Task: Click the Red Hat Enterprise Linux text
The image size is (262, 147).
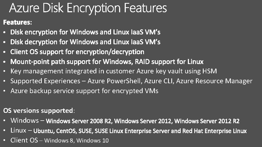Action: (215, 131)
